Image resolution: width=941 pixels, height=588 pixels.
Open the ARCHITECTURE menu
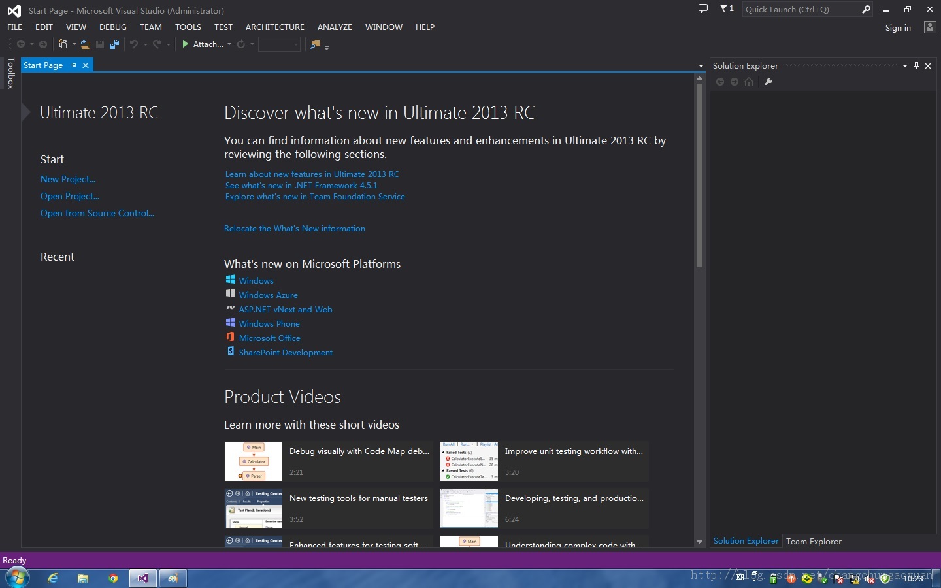coord(275,27)
